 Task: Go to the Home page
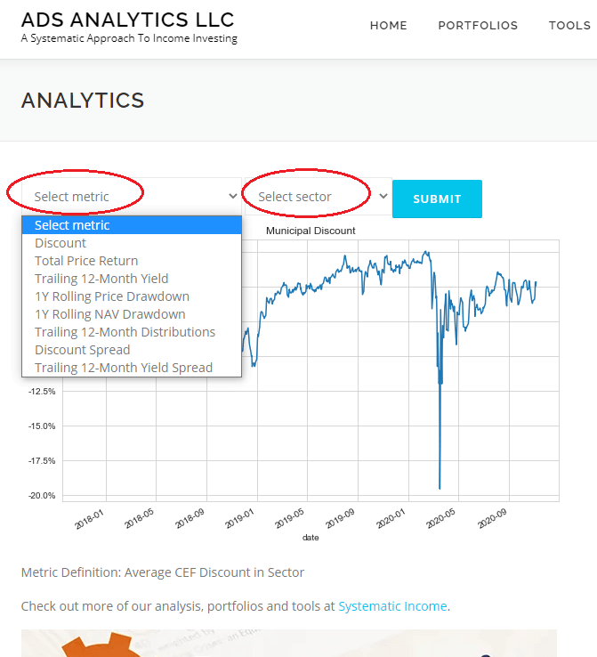click(388, 26)
